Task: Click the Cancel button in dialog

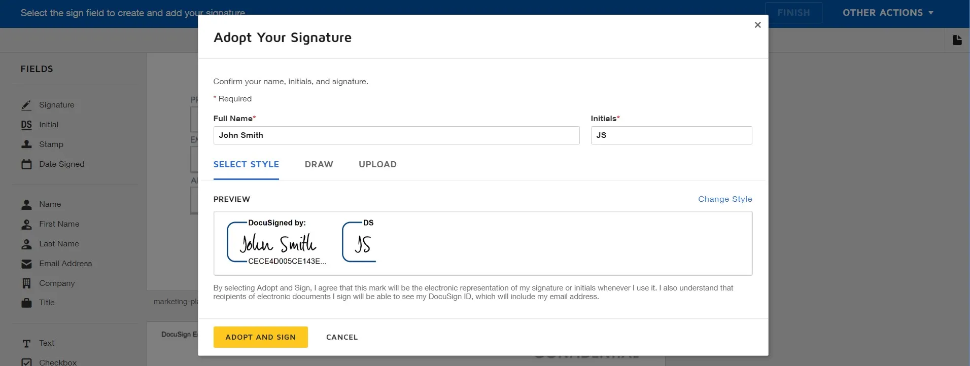Action: click(342, 337)
